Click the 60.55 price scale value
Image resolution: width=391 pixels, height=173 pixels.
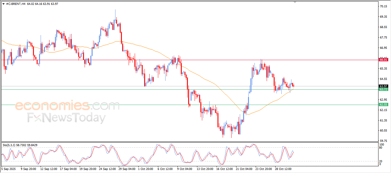(x=383, y=131)
